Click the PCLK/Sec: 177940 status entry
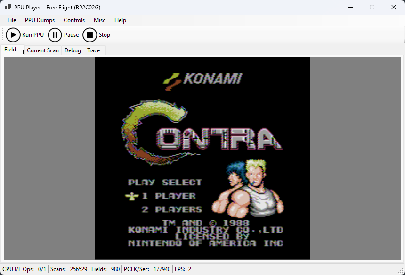 pyautogui.click(x=147, y=269)
